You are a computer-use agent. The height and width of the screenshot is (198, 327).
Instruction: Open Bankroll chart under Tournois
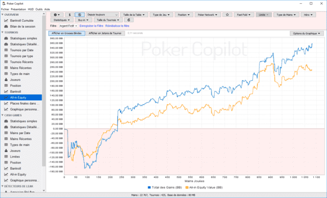point(15,92)
